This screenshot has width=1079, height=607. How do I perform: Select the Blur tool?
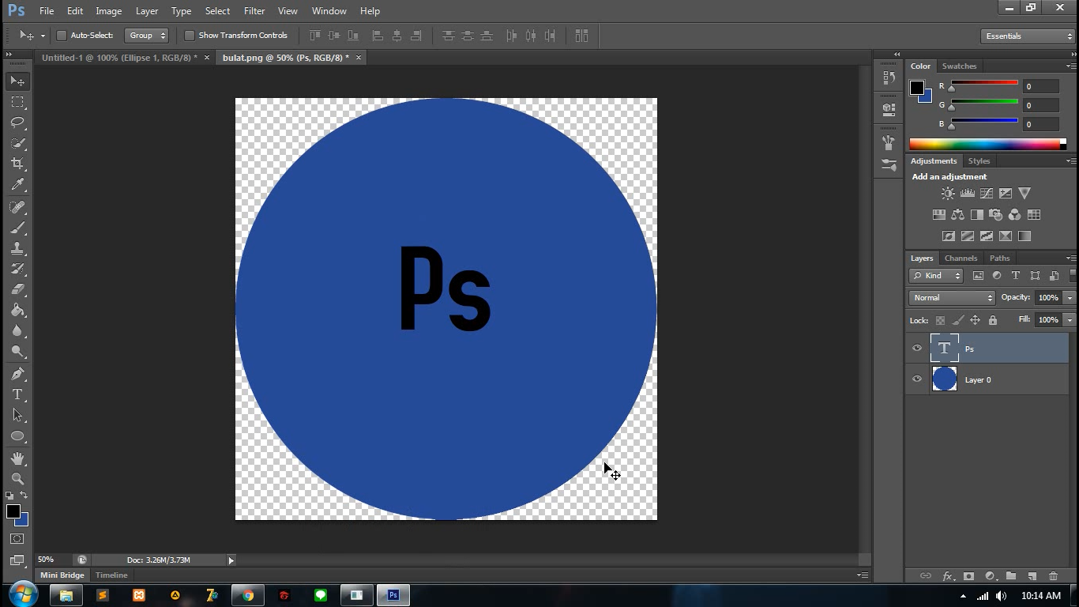point(17,330)
